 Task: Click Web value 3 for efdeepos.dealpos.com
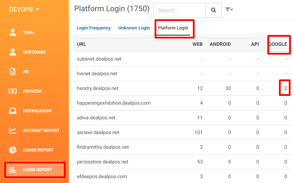(x=201, y=176)
